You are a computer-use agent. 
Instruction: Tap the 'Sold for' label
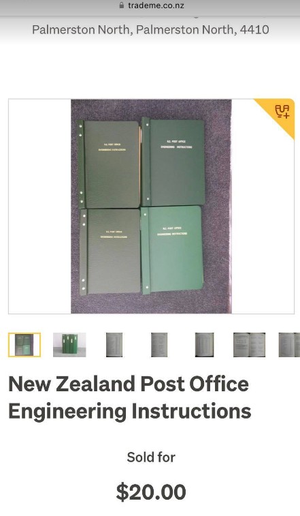click(151, 457)
